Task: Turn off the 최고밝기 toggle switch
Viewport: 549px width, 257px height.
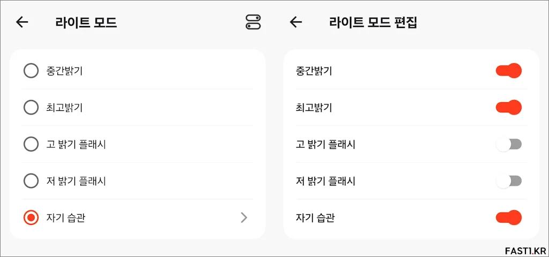Action: point(509,107)
